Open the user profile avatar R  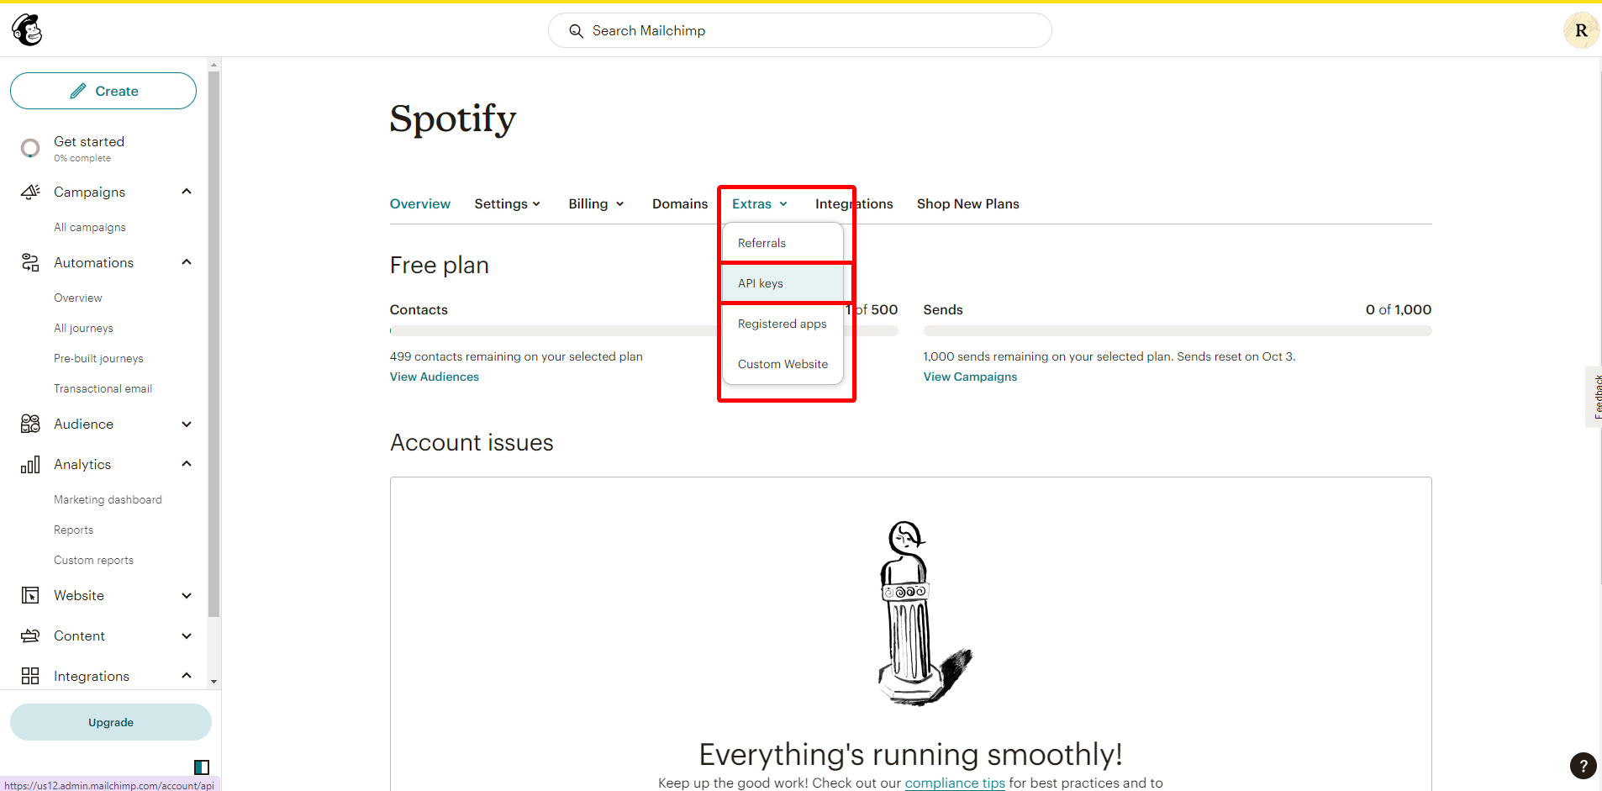click(1581, 30)
